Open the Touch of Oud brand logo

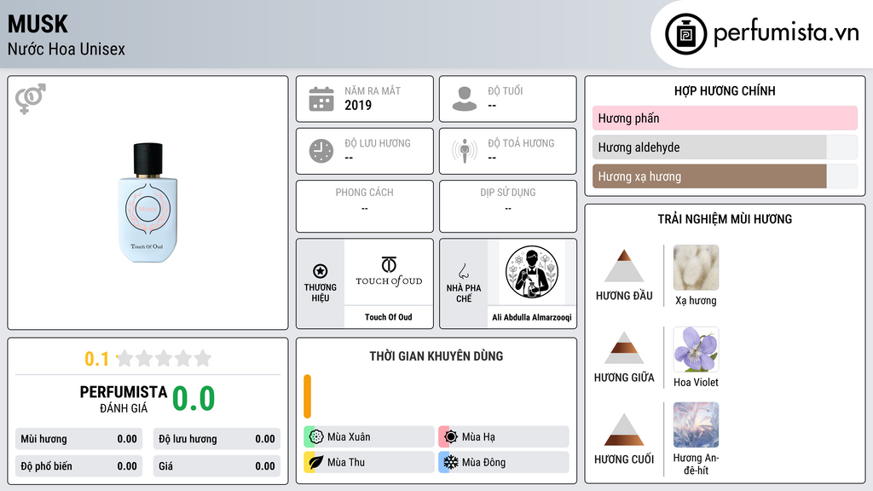(x=389, y=272)
